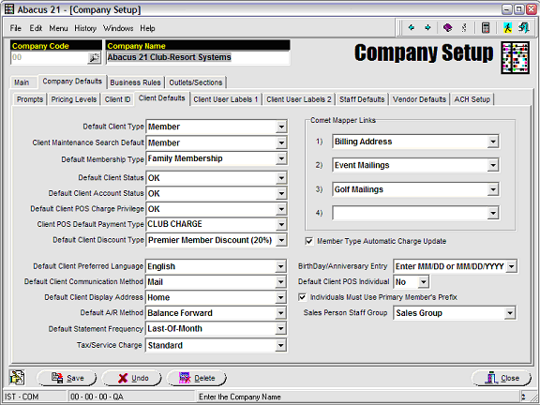Click the Save button
540x405 pixels.
tap(67, 378)
